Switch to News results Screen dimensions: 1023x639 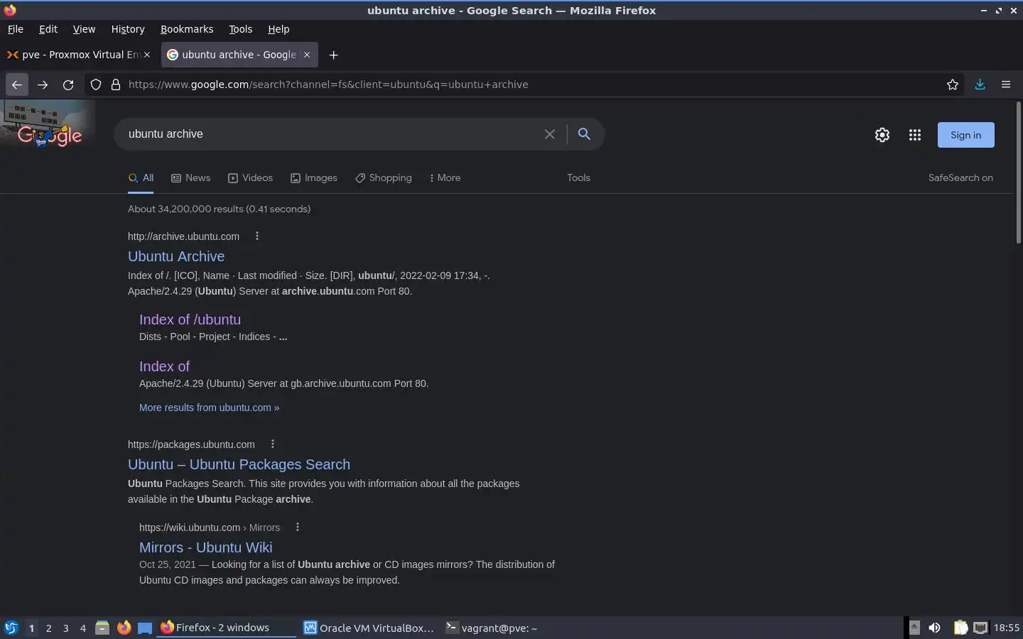pos(190,178)
